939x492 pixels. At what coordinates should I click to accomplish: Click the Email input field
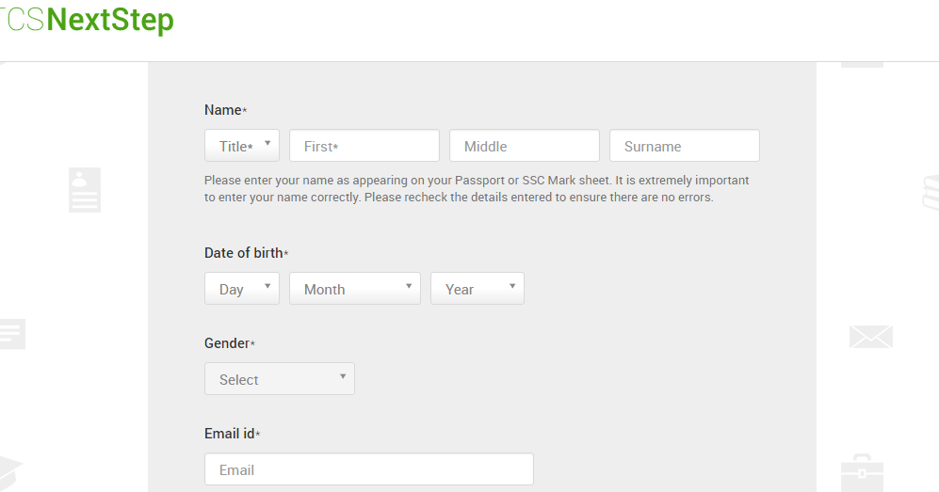point(369,468)
